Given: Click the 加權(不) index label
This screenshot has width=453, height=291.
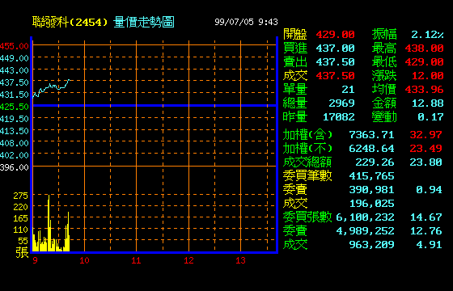Looking at the screenshot, I should click(x=307, y=149).
